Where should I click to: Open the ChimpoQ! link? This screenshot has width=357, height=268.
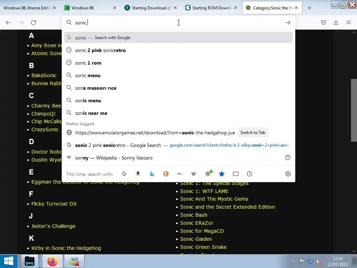(x=44, y=114)
